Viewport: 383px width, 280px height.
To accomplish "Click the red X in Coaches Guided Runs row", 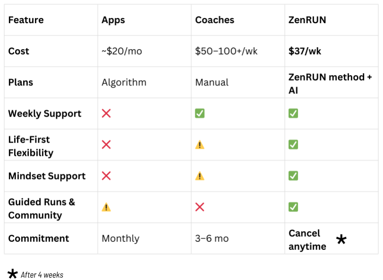I will (200, 207).
